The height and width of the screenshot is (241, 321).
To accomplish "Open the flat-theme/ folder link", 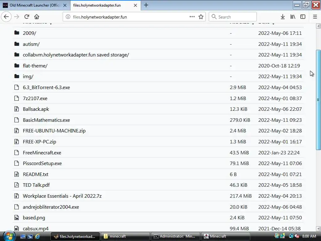I will 35,66.
